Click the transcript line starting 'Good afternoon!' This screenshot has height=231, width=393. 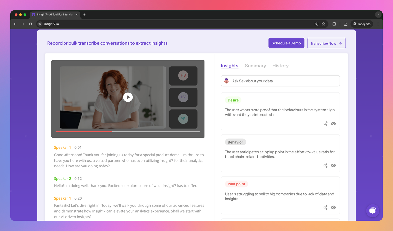tap(129, 161)
